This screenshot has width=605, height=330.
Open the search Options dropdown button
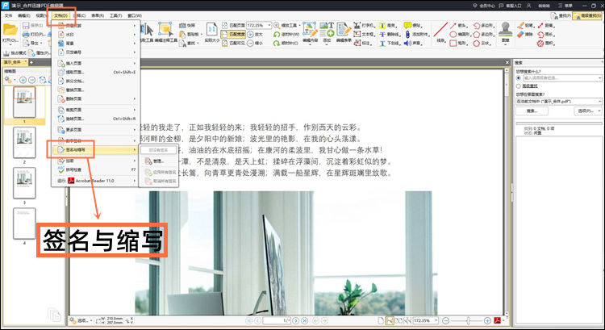point(588,111)
